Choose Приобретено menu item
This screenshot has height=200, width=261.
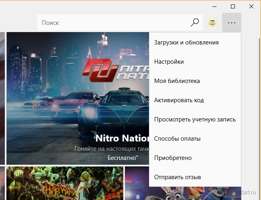(x=195, y=158)
